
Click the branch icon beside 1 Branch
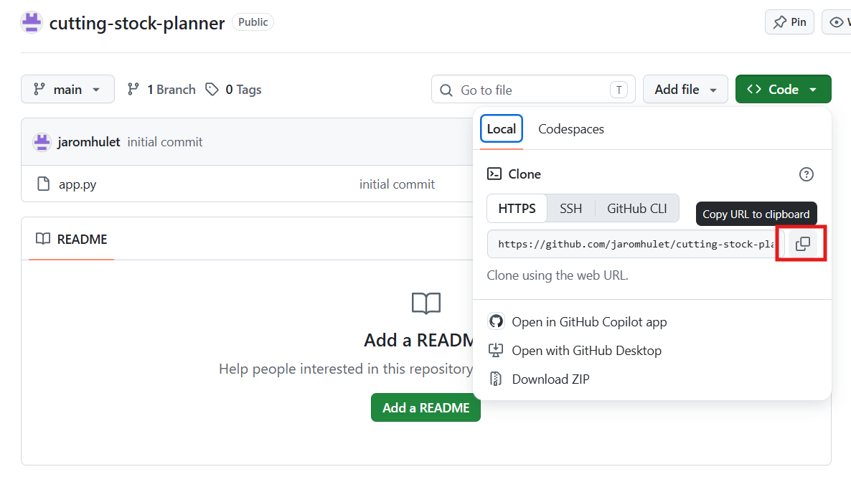click(133, 90)
